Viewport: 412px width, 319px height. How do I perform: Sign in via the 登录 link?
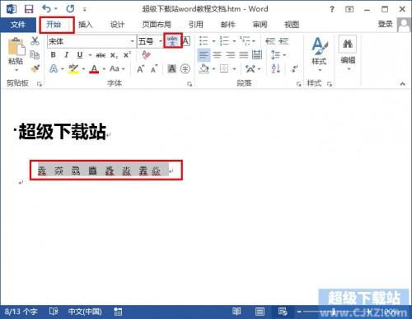coord(385,24)
